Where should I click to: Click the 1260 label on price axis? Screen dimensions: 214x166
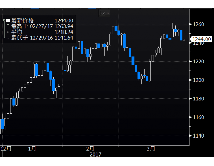(x=198, y=24)
